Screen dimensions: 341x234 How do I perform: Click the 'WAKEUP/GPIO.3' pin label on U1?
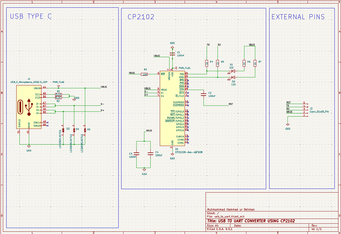coord(175,121)
